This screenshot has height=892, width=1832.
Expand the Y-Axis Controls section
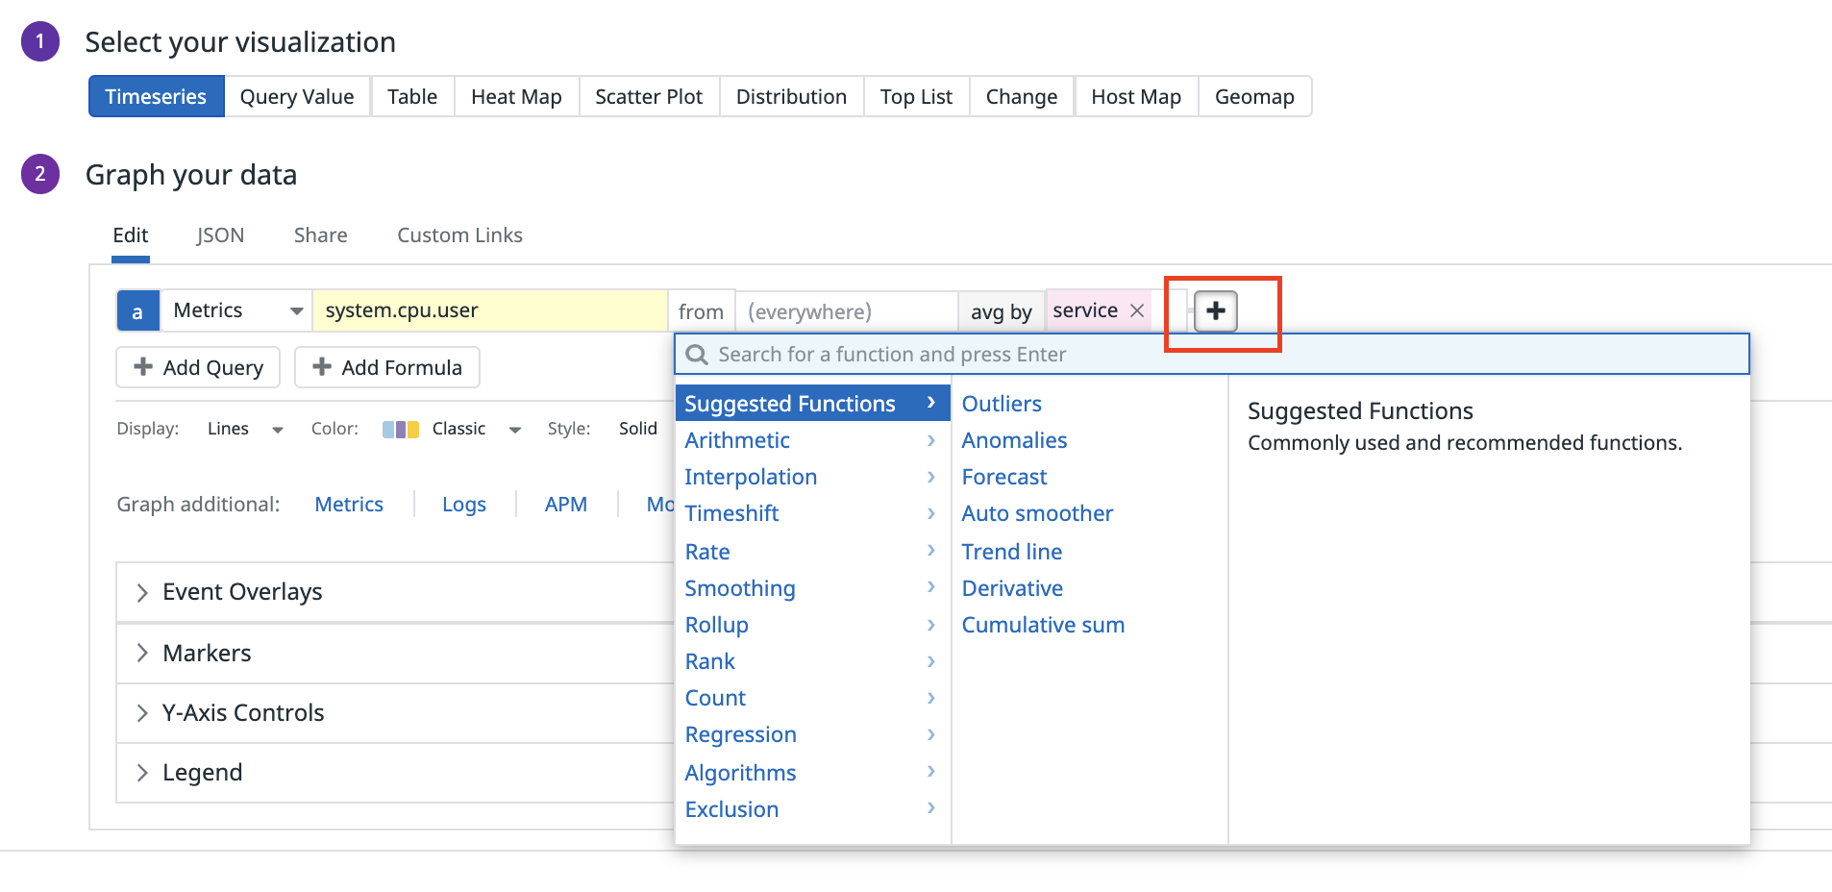pos(242,713)
